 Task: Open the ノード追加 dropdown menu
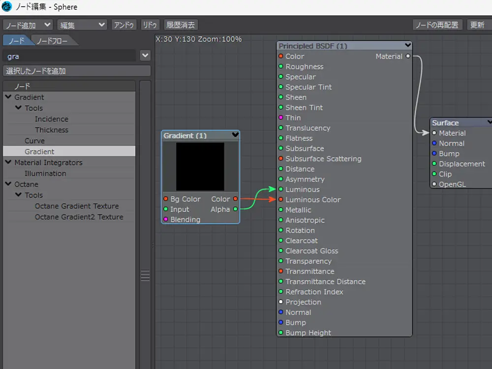[x=28, y=25]
